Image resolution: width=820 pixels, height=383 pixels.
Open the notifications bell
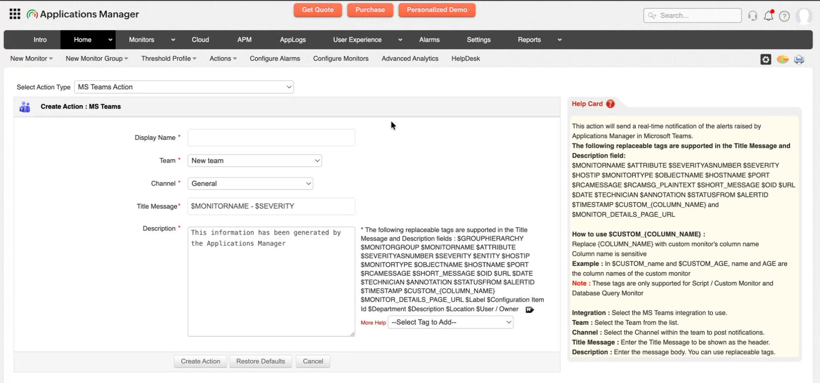(768, 15)
